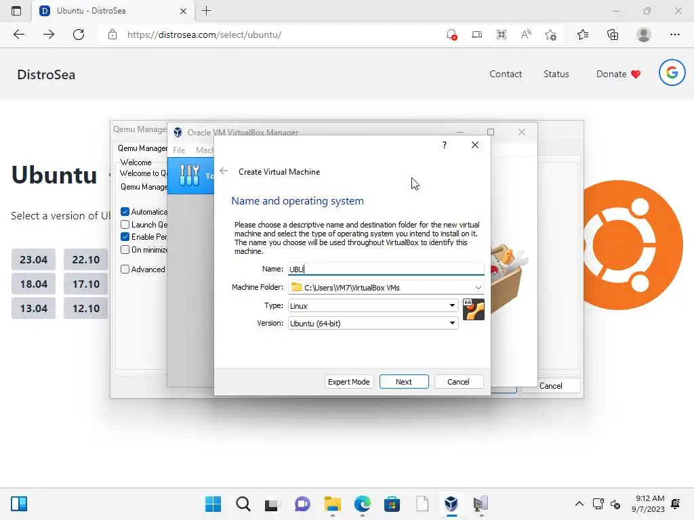
Task: Toggle the Advanced checkbox in Qemu Manager
Action: pyautogui.click(x=125, y=269)
